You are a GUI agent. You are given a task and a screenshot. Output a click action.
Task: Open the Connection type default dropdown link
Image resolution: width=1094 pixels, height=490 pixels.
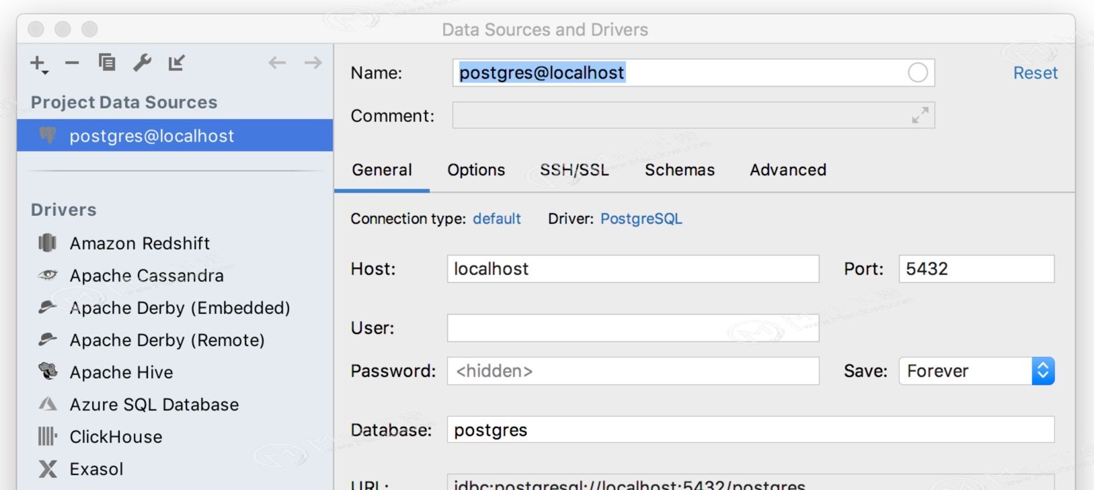click(497, 218)
